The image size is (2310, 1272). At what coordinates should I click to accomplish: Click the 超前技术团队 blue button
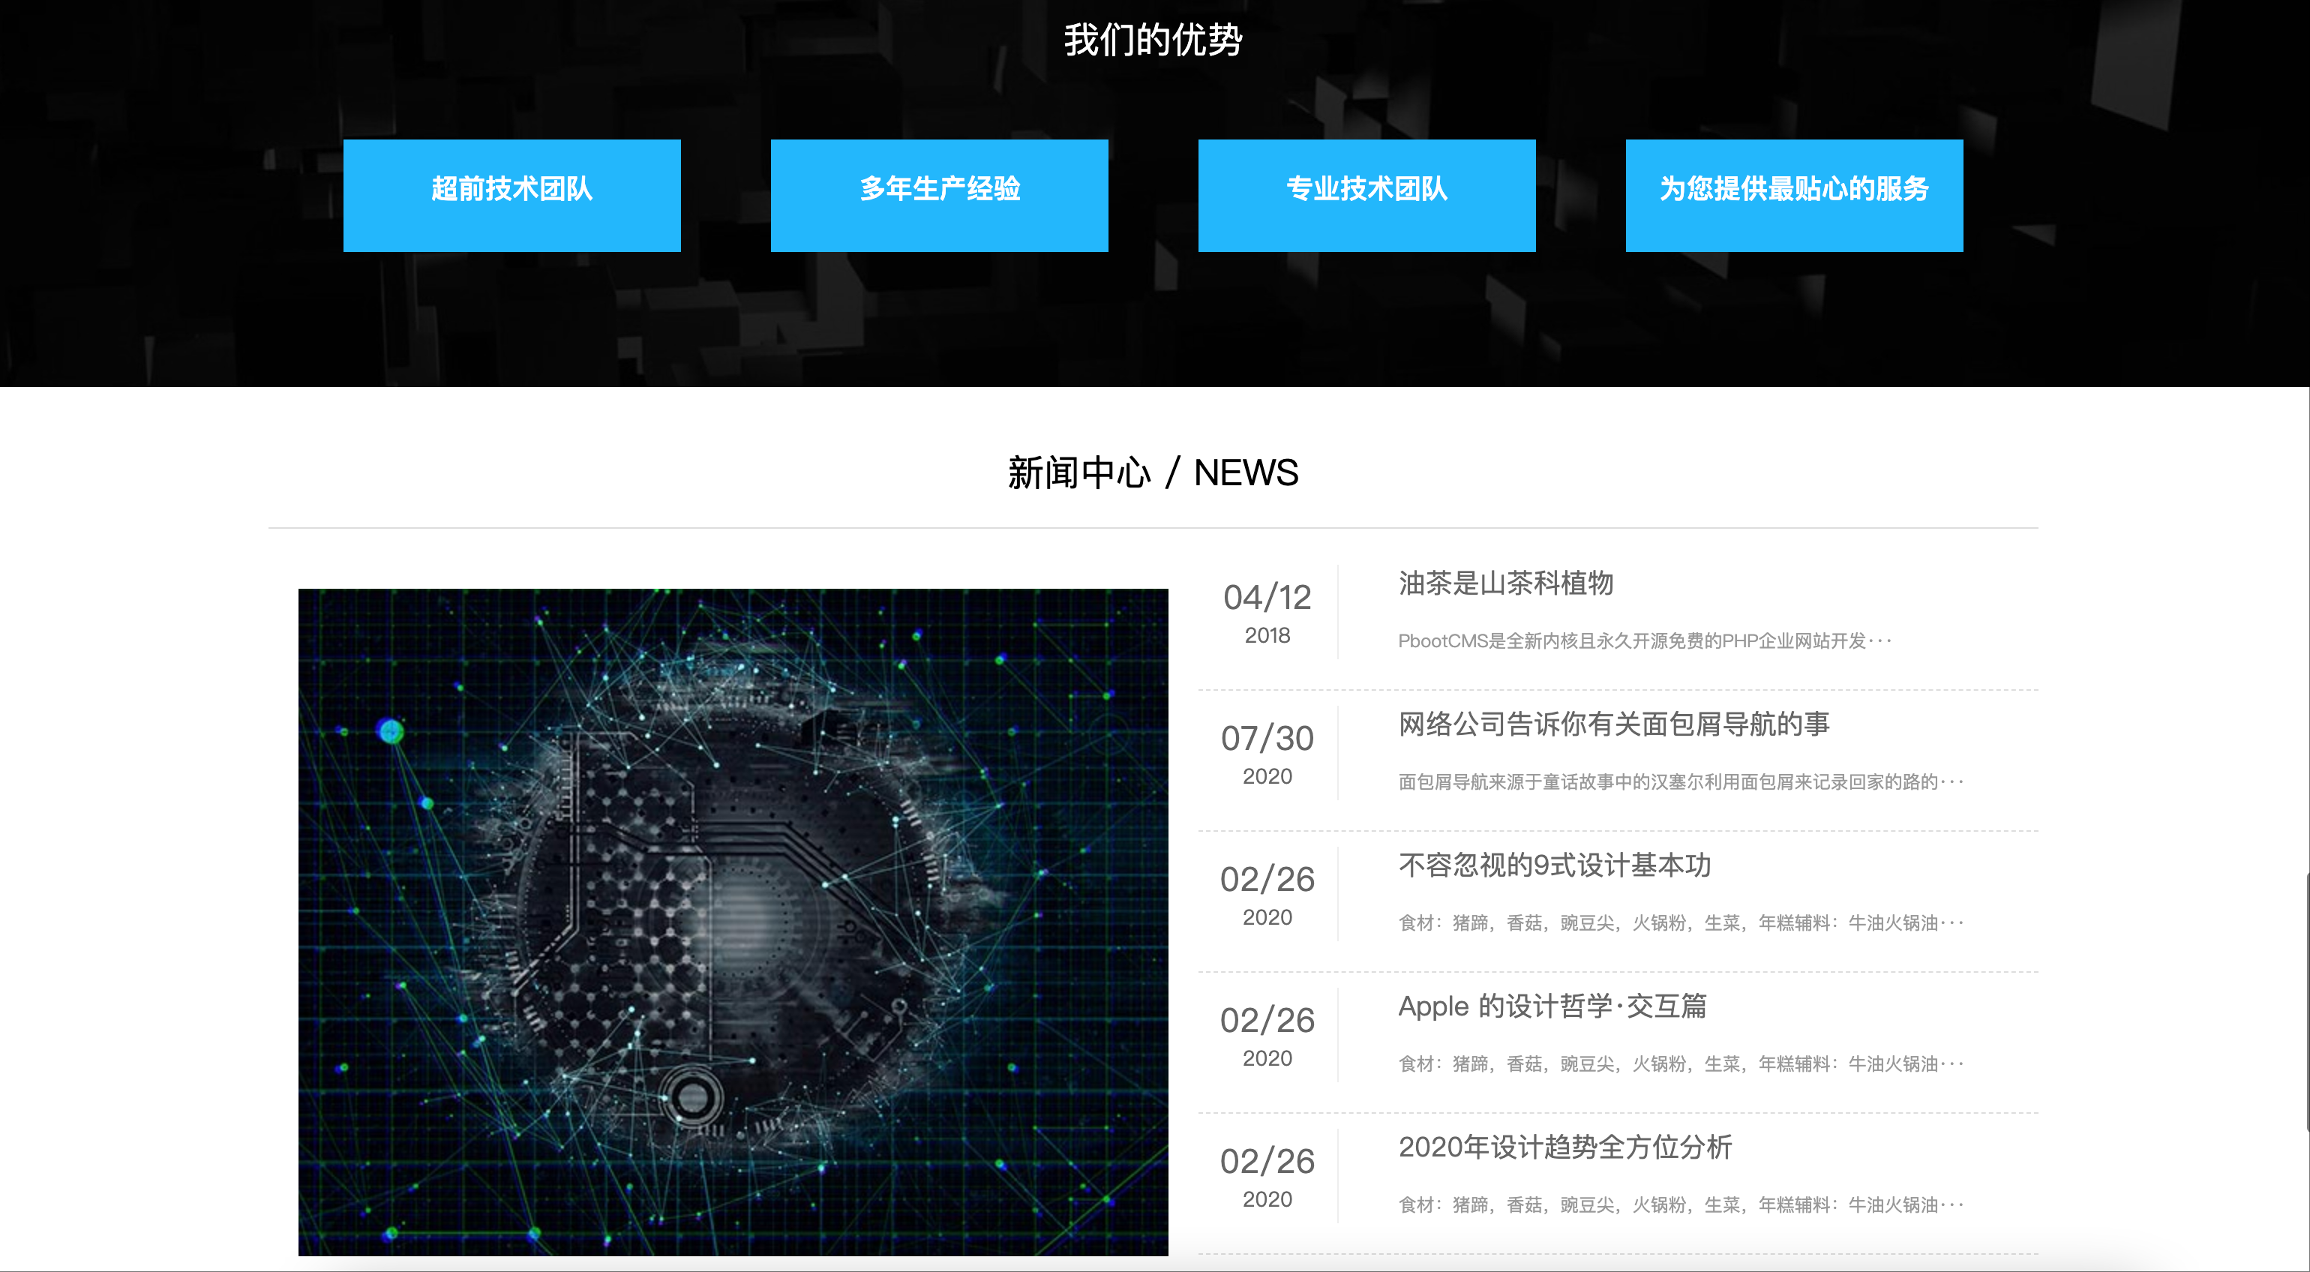(511, 195)
